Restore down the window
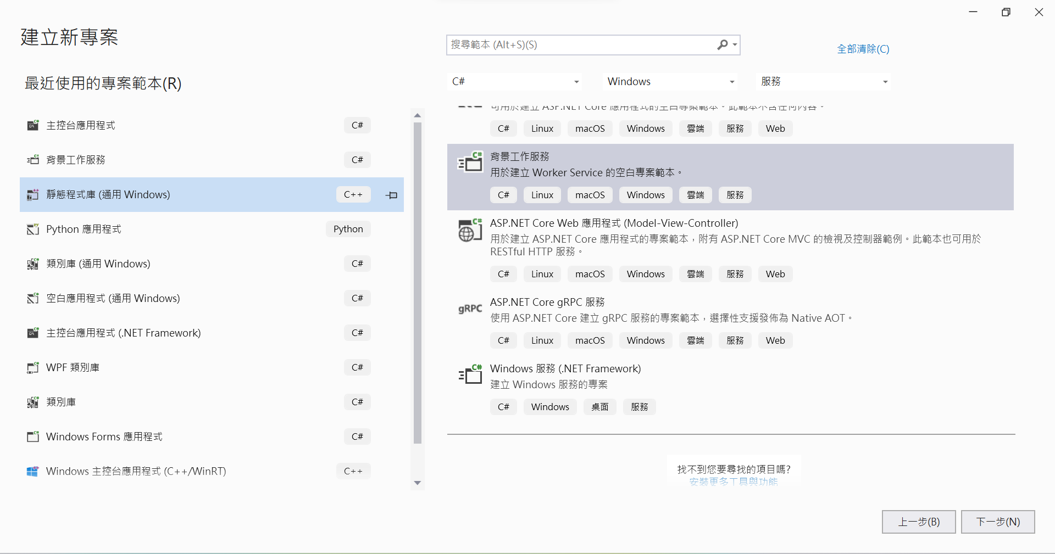1055x554 pixels. click(x=1006, y=12)
